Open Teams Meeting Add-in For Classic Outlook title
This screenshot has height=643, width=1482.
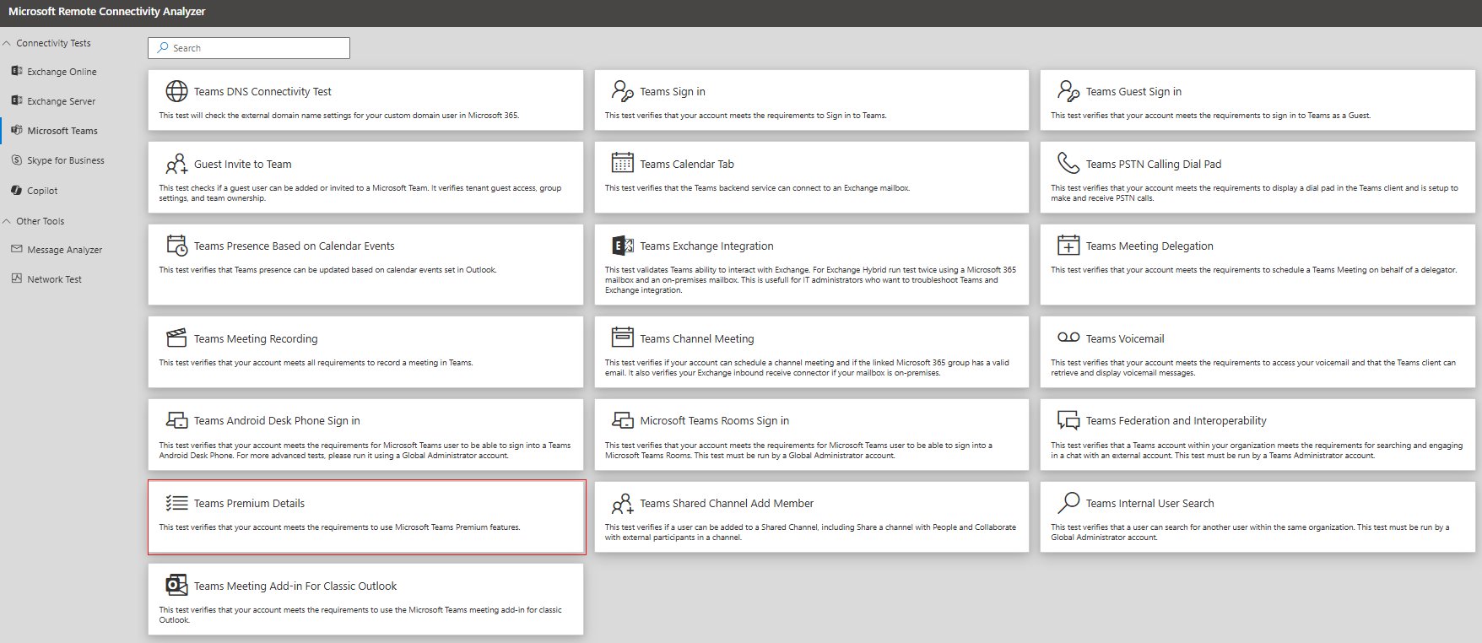tap(295, 586)
